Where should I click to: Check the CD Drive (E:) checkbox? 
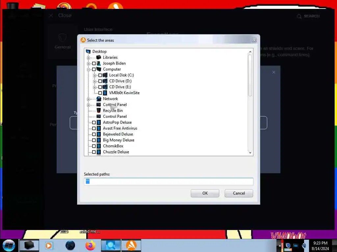[100, 87]
